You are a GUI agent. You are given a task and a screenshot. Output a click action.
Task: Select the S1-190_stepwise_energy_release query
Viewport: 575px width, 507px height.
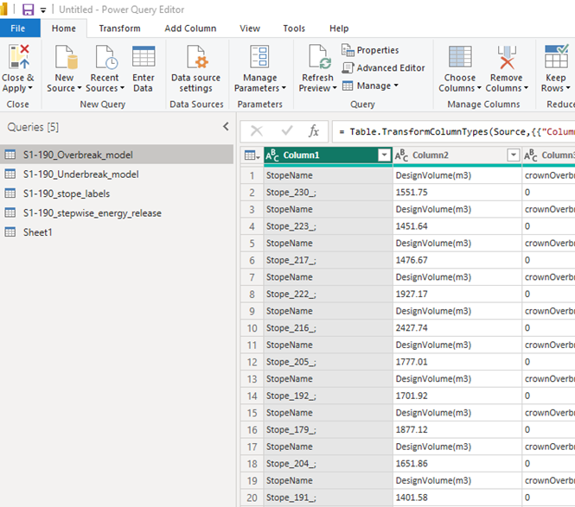point(117,212)
